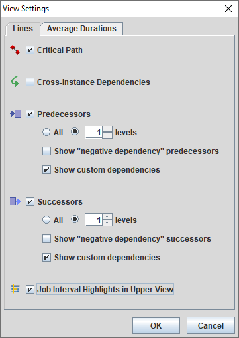The height and width of the screenshot is (338, 239).
Task: Click the "Job Interval Highlights in Upper View" label
Action: tap(105, 290)
